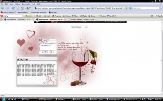Click the green Search button

[28, 16]
